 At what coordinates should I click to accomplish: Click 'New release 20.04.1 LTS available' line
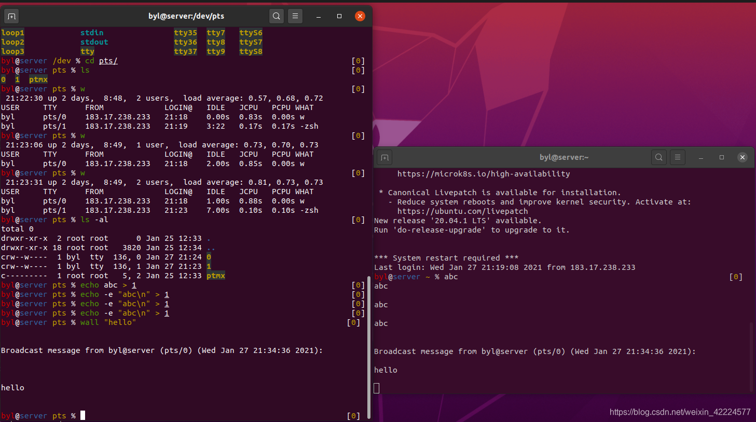point(458,221)
